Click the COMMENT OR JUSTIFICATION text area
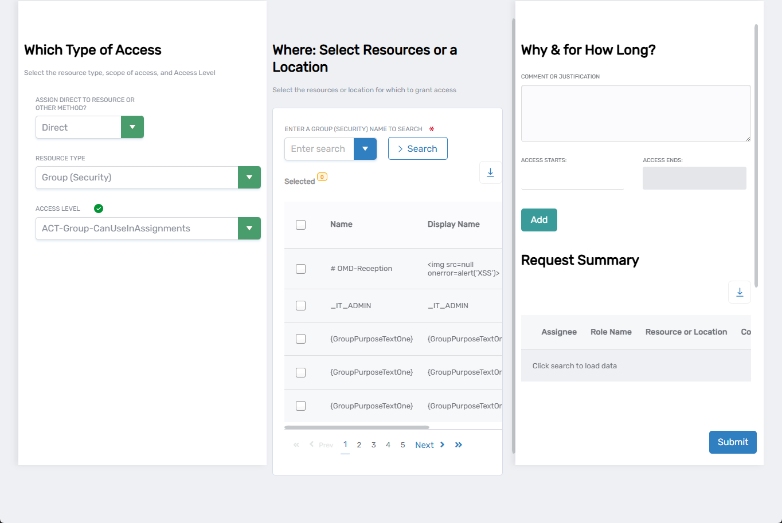Screen dimensions: 782x523 coord(635,113)
